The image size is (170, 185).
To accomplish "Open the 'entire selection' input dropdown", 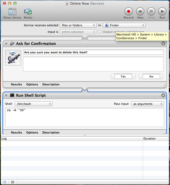I will tap(78, 32).
